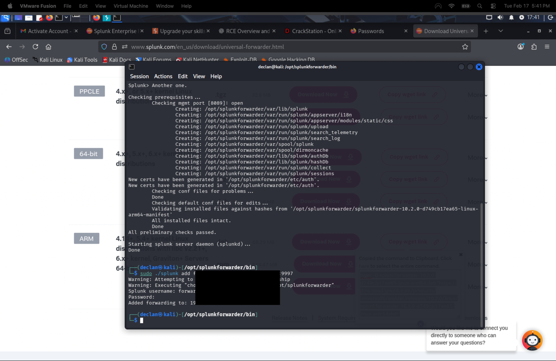Viewport: 556px width, 361px height.
Task: Open the macOS Wi-Fi status icon
Action: tap(451, 6)
